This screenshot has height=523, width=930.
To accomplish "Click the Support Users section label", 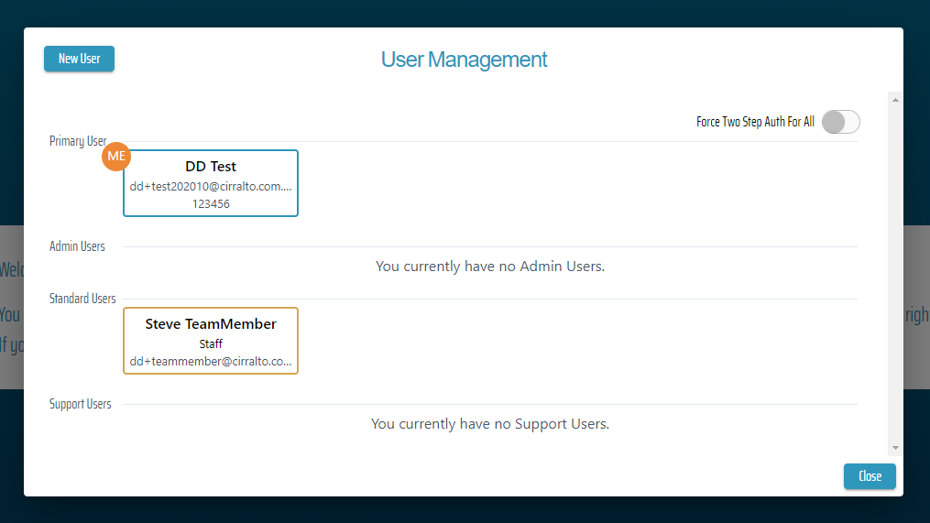I will [x=81, y=404].
